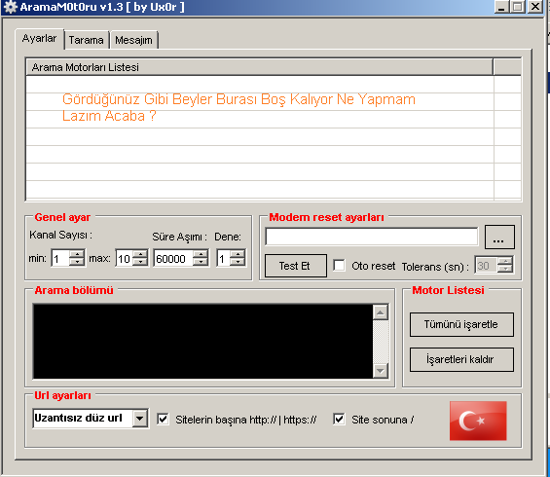The width and height of the screenshot is (550, 477).
Task: Uncheck Sitelerin başına http:// option
Action: tap(164, 419)
